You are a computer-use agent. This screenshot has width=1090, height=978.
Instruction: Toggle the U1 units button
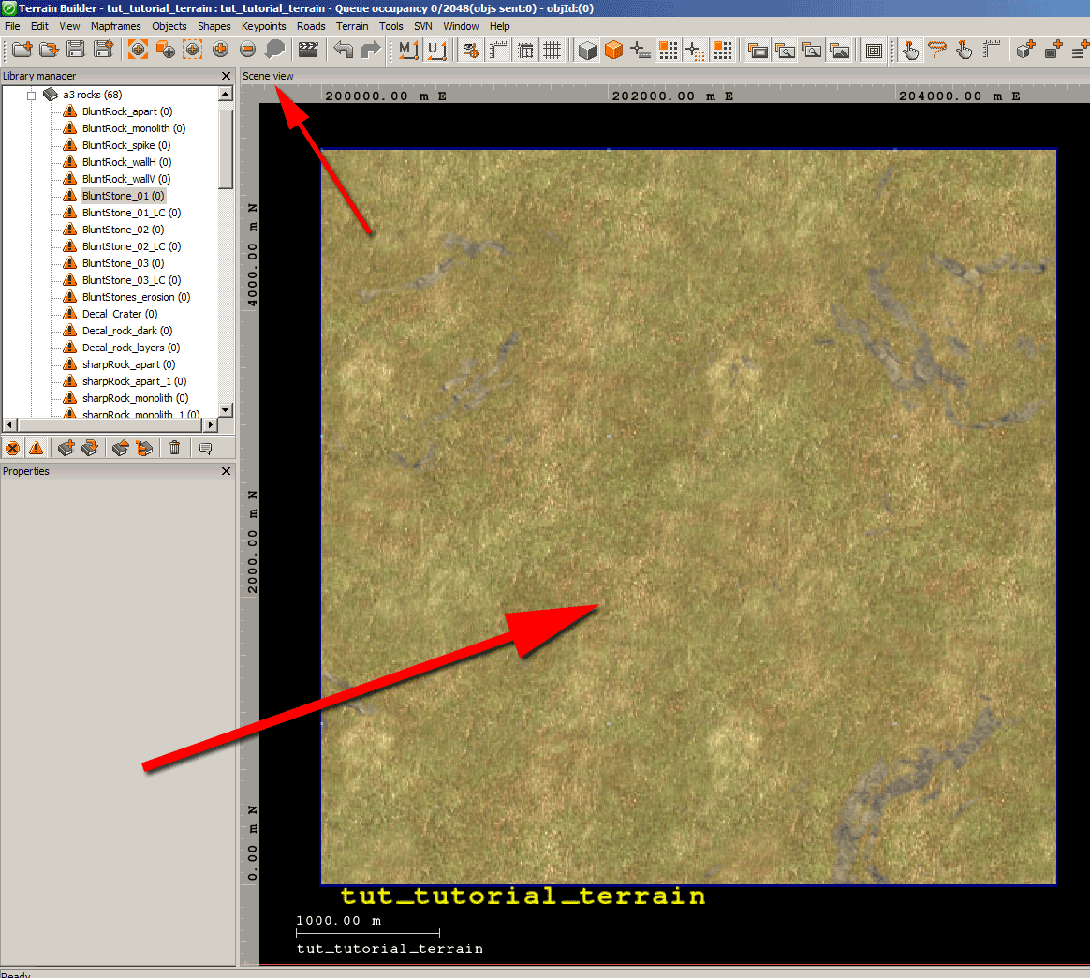coord(436,50)
